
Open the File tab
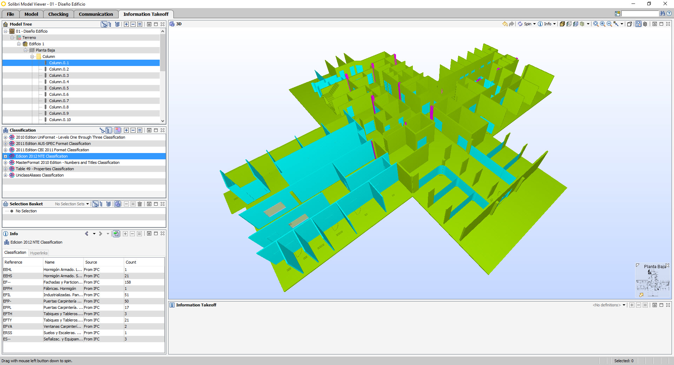pyautogui.click(x=11, y=14)
